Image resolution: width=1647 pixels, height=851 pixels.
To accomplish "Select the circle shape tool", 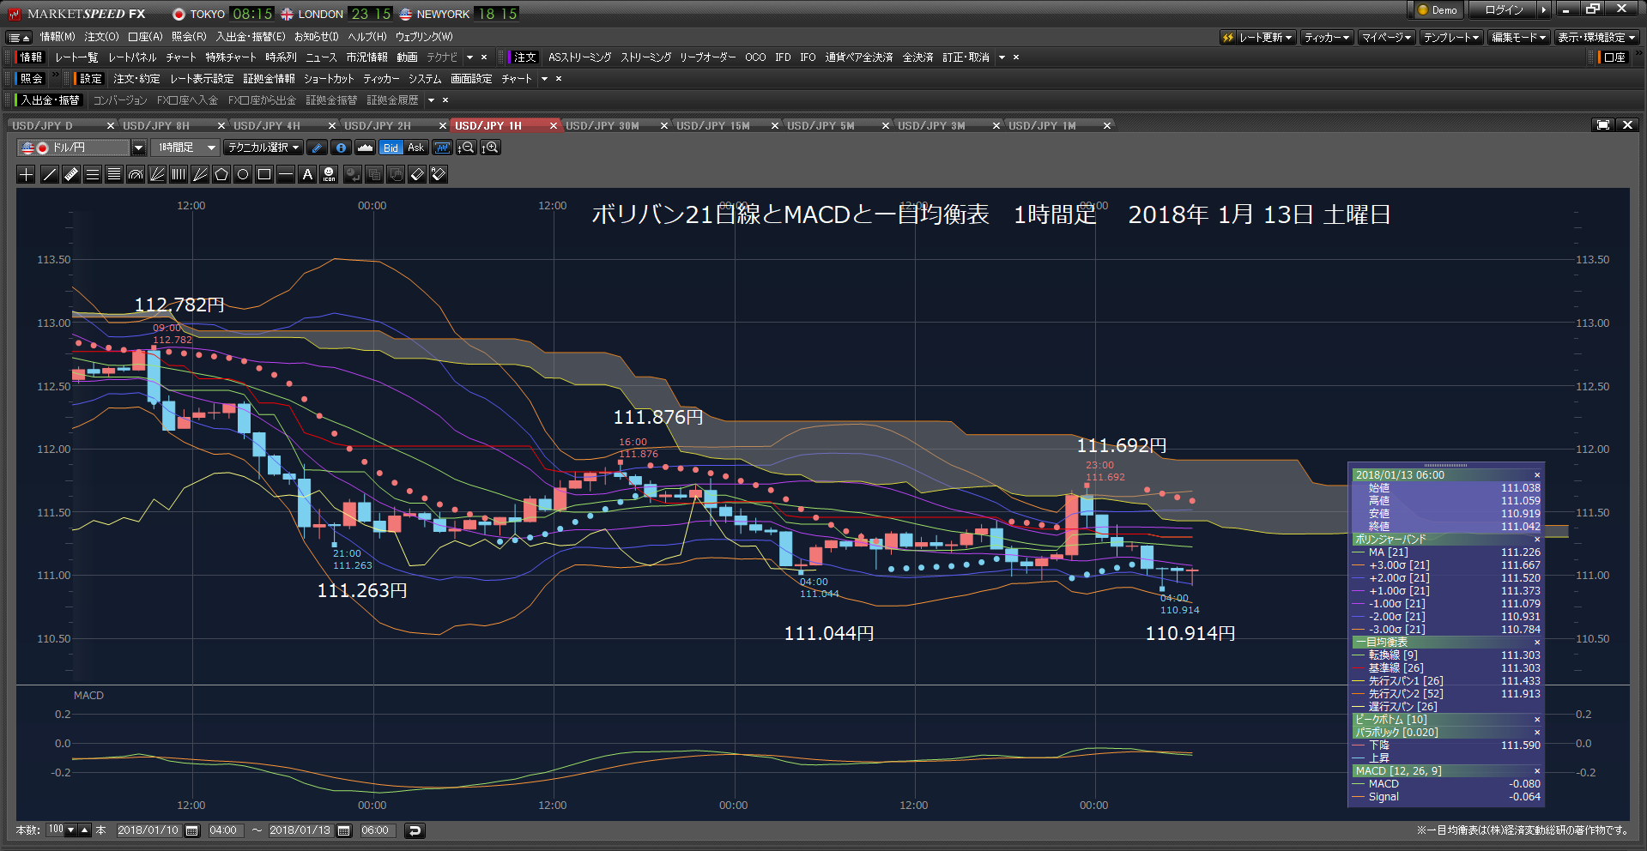I will coord(243,175).
